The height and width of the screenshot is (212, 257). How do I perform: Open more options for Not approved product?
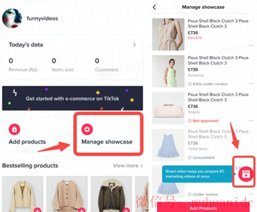(x=251, y=120)
